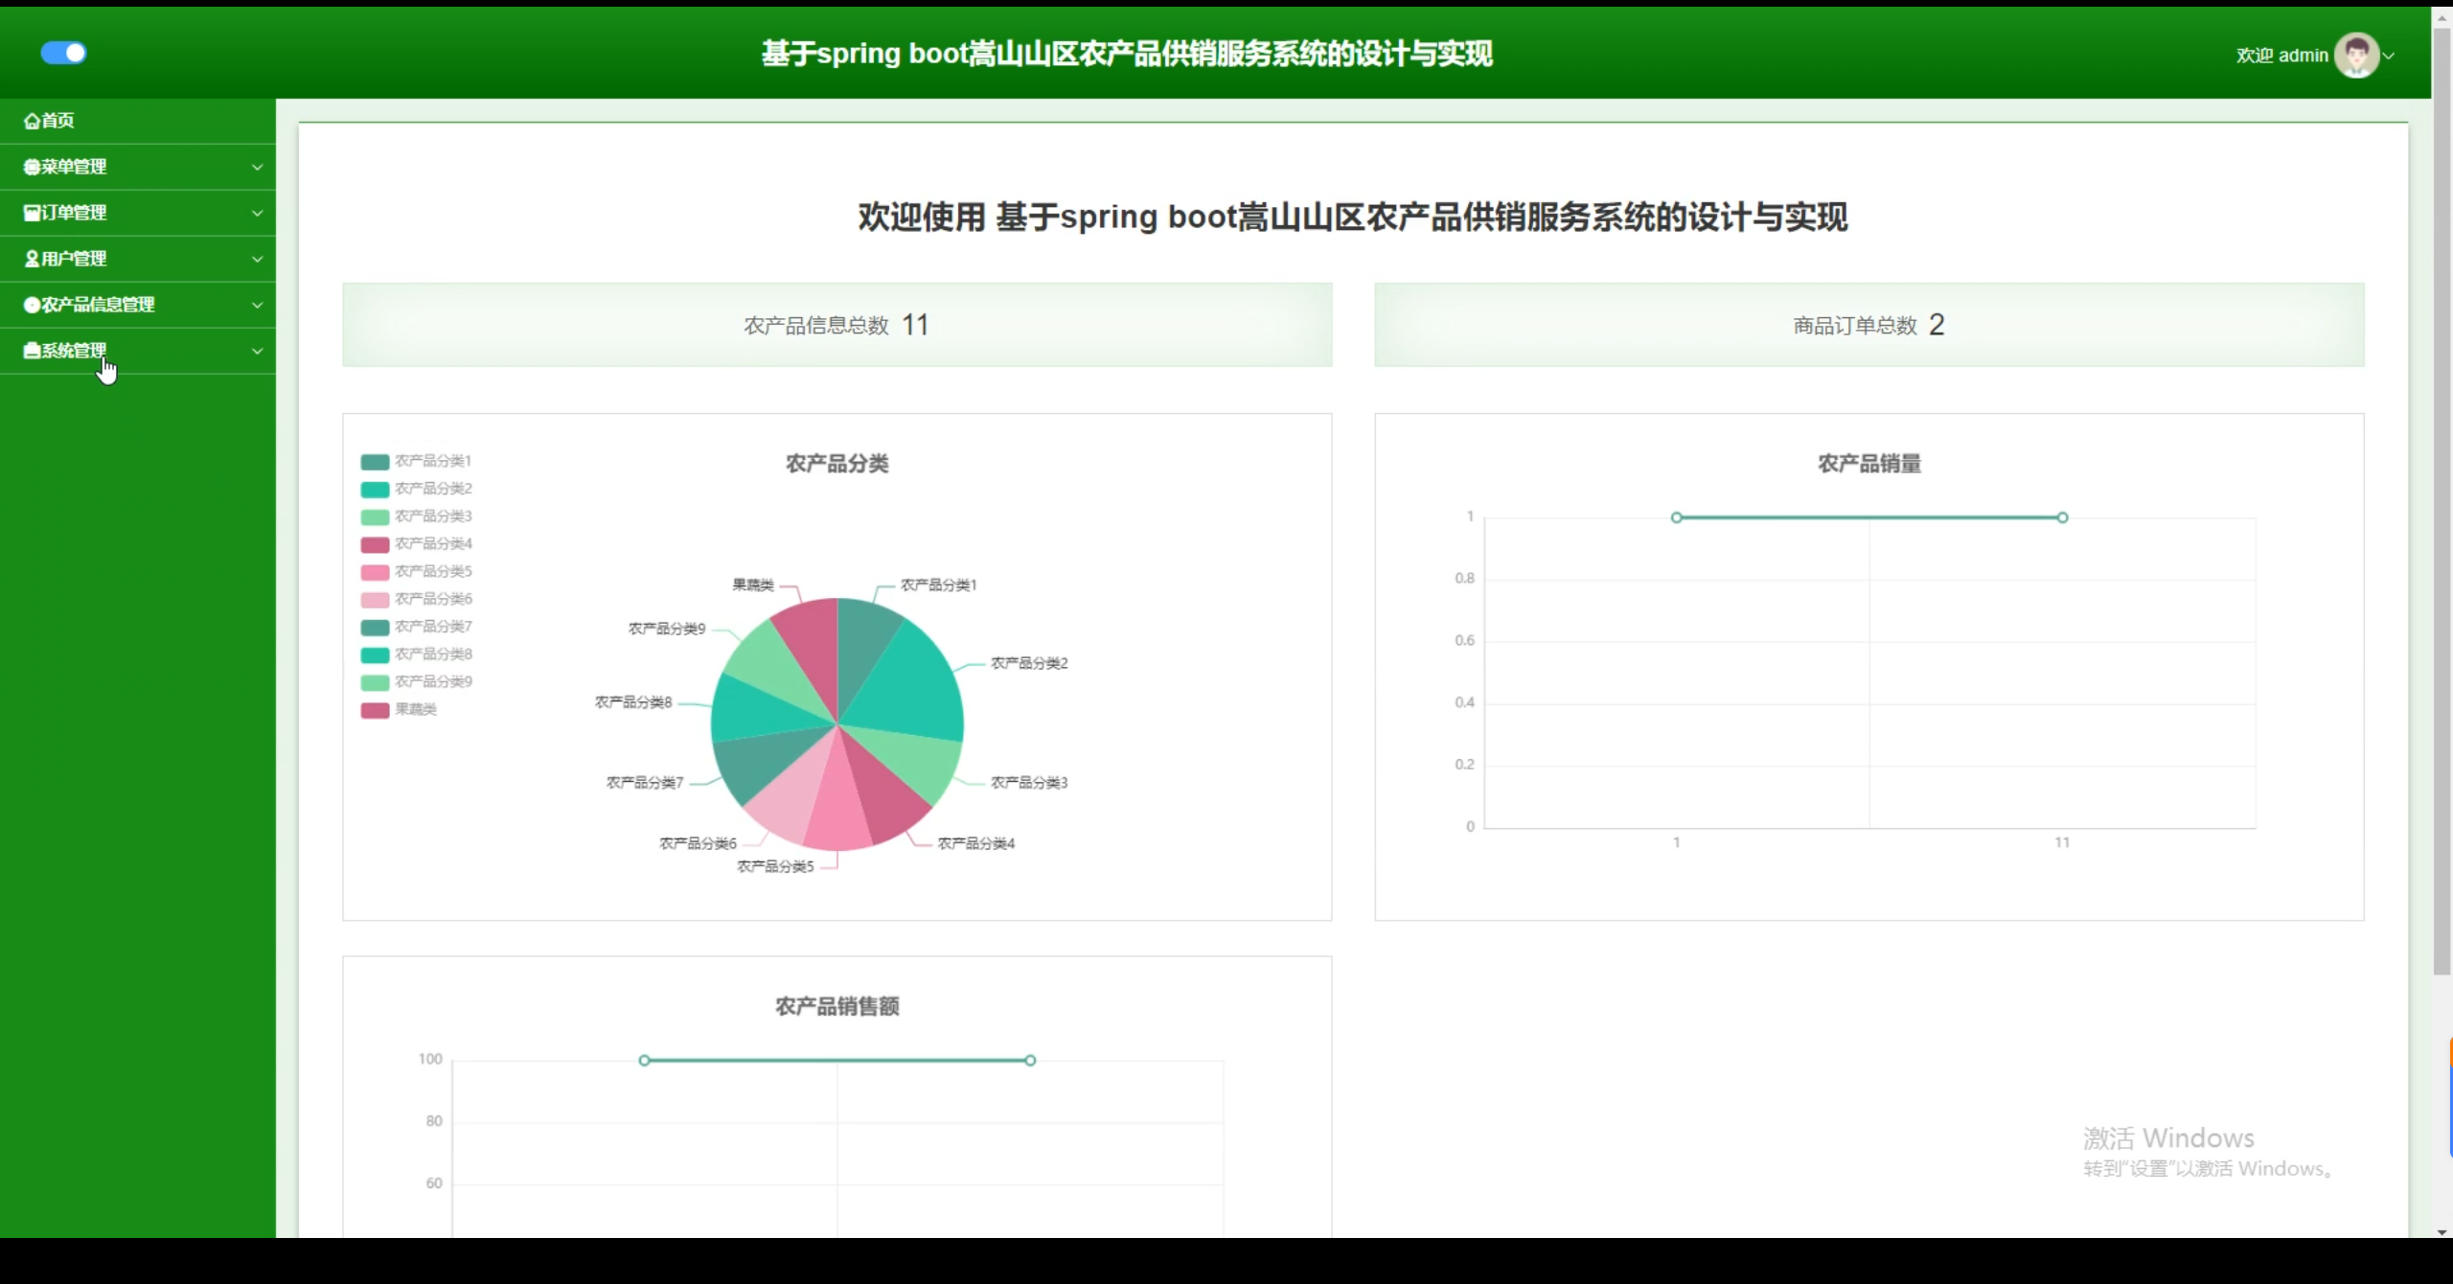This screenshot has width=2453, height=1284.
Task: Expand the 用户管理 chevron arrow
Action: pyautogui.click(x=257, y=259)
